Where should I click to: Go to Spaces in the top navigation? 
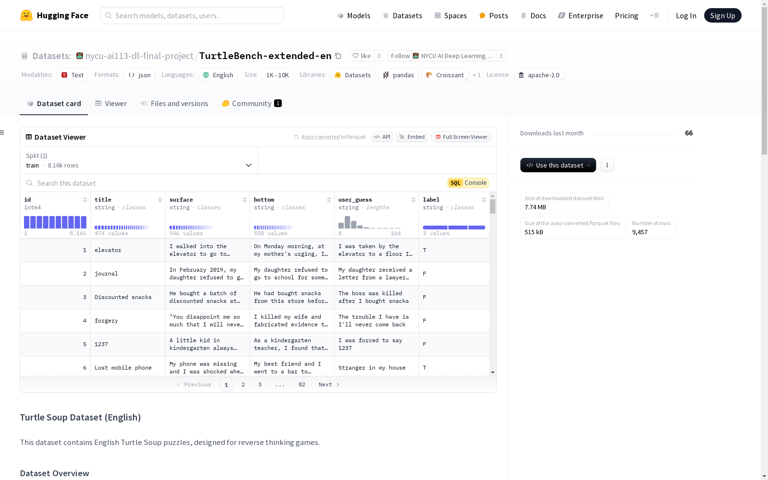pyautogui.click(x=451, y=15)
